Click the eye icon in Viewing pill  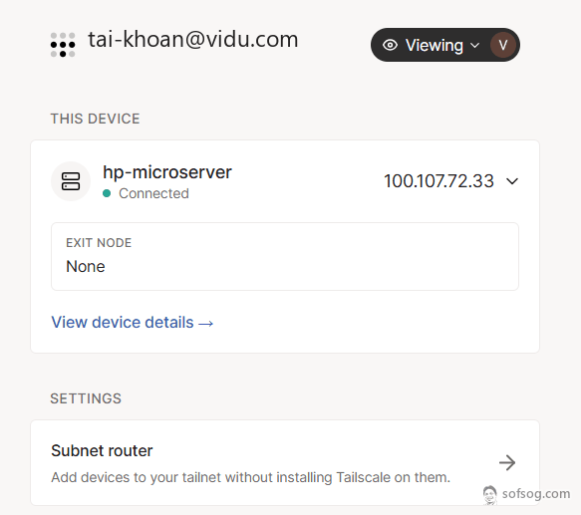[390, 45]
